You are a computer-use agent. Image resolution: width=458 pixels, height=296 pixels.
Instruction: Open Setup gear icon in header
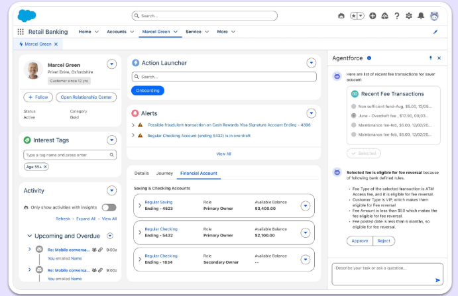pyautogui.click(x=409, y=15)
